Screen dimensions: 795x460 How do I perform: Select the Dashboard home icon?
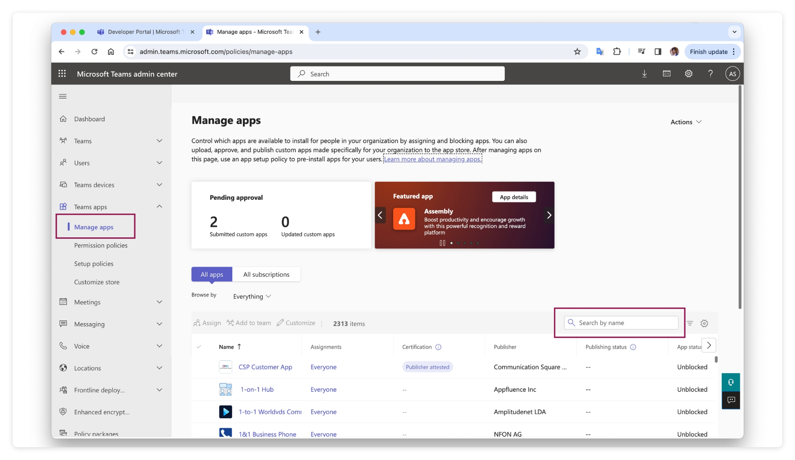[63, 119]
